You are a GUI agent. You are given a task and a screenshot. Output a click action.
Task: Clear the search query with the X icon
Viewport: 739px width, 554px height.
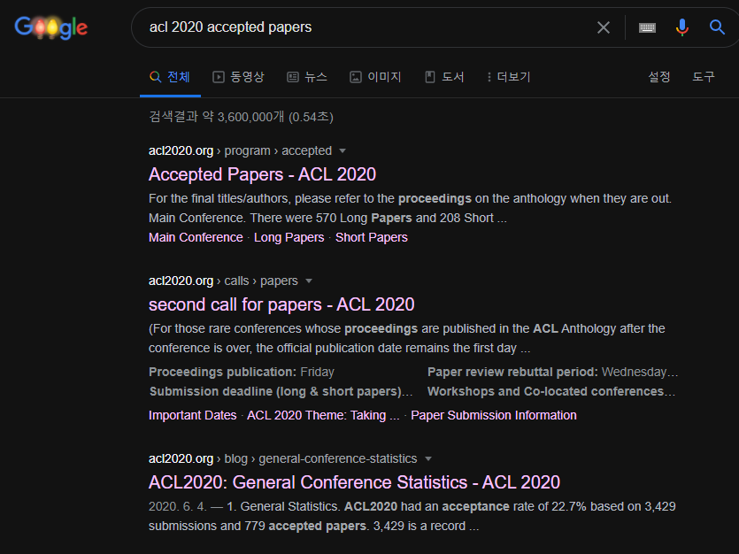click(604, 27)
